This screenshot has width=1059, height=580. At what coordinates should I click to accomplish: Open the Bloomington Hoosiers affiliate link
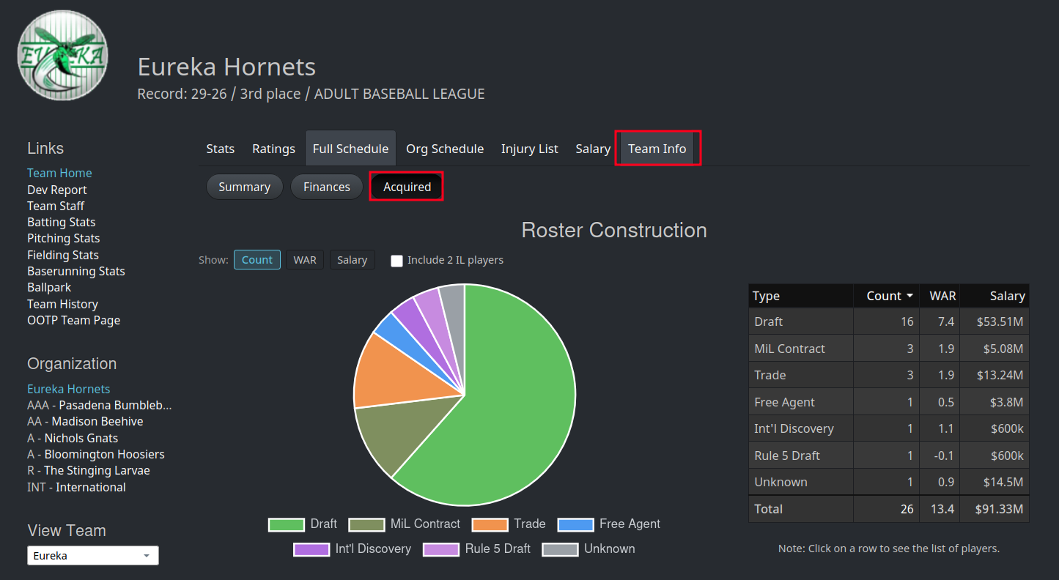(105, 454)
